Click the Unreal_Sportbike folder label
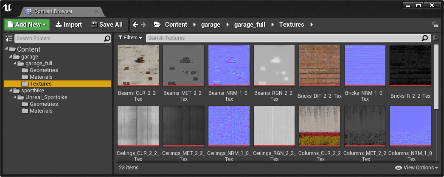Viewport: 444px width, 177px height. coord(46,97)
